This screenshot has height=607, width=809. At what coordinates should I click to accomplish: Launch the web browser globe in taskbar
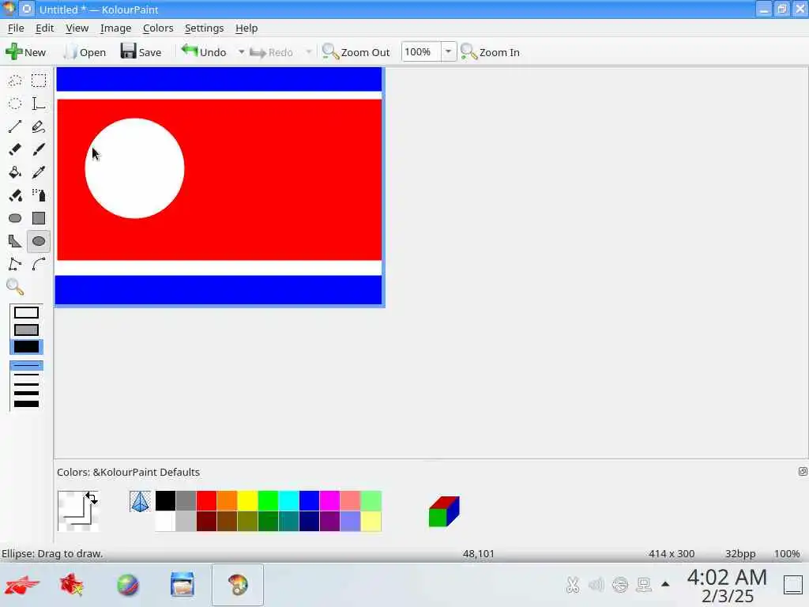[127, 585]
